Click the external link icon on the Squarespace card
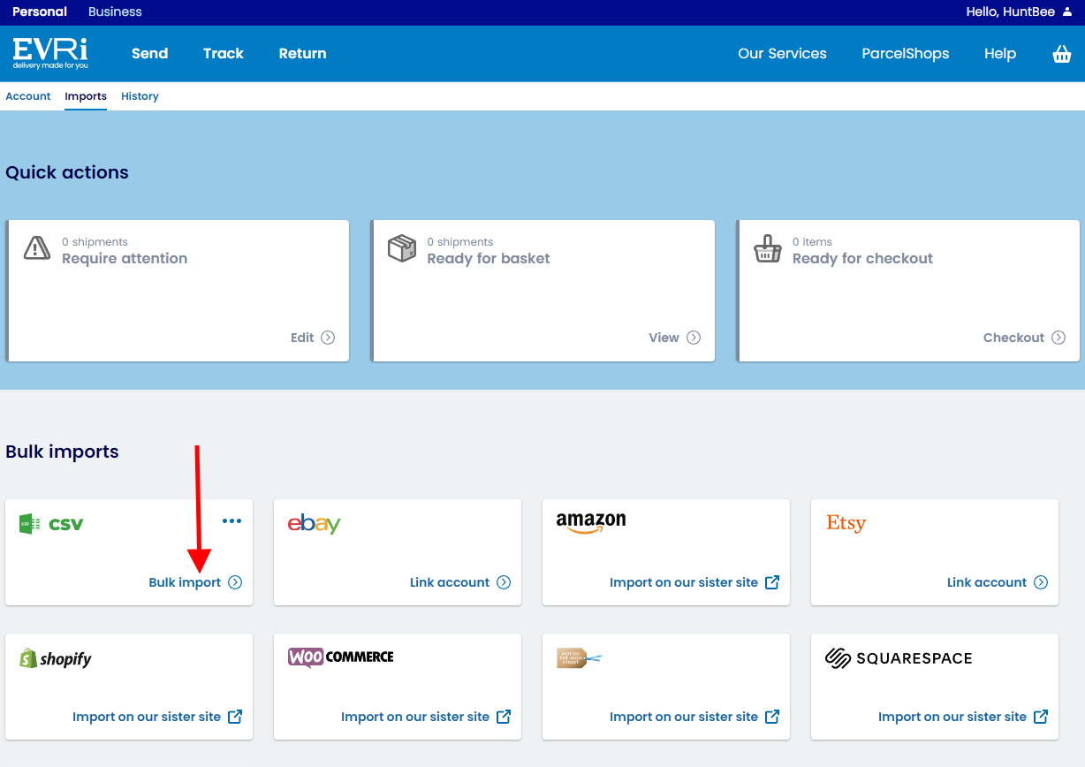Viewport: 1085px width, 767px height. [x=1041, y=717]
